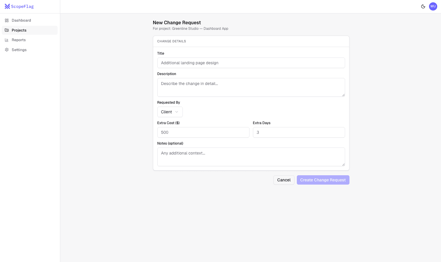This screenshot has width=441, height=262.
Task: Click the Extra Days field
Action: coord(299,132)
